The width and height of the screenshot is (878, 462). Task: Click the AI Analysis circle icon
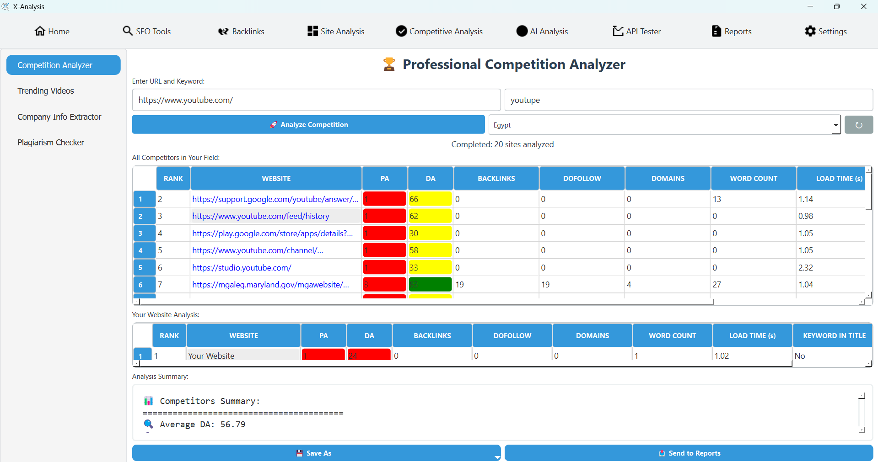tap(522, 31)
